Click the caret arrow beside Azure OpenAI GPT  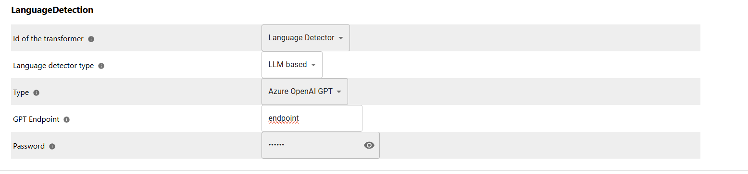339,92
